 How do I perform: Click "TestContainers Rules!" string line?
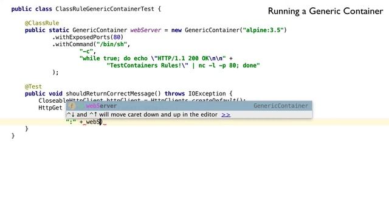[x=183, y=66]
